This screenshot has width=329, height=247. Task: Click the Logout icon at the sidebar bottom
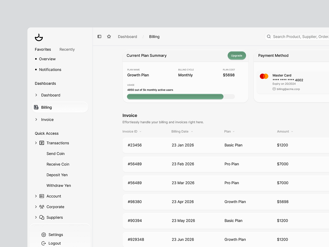coord(43,243)
